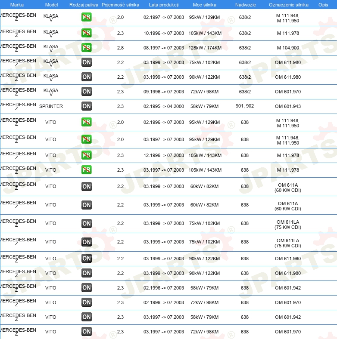
Task: Click the OM 601.943 engine code
Action: (x=288, y=106)
